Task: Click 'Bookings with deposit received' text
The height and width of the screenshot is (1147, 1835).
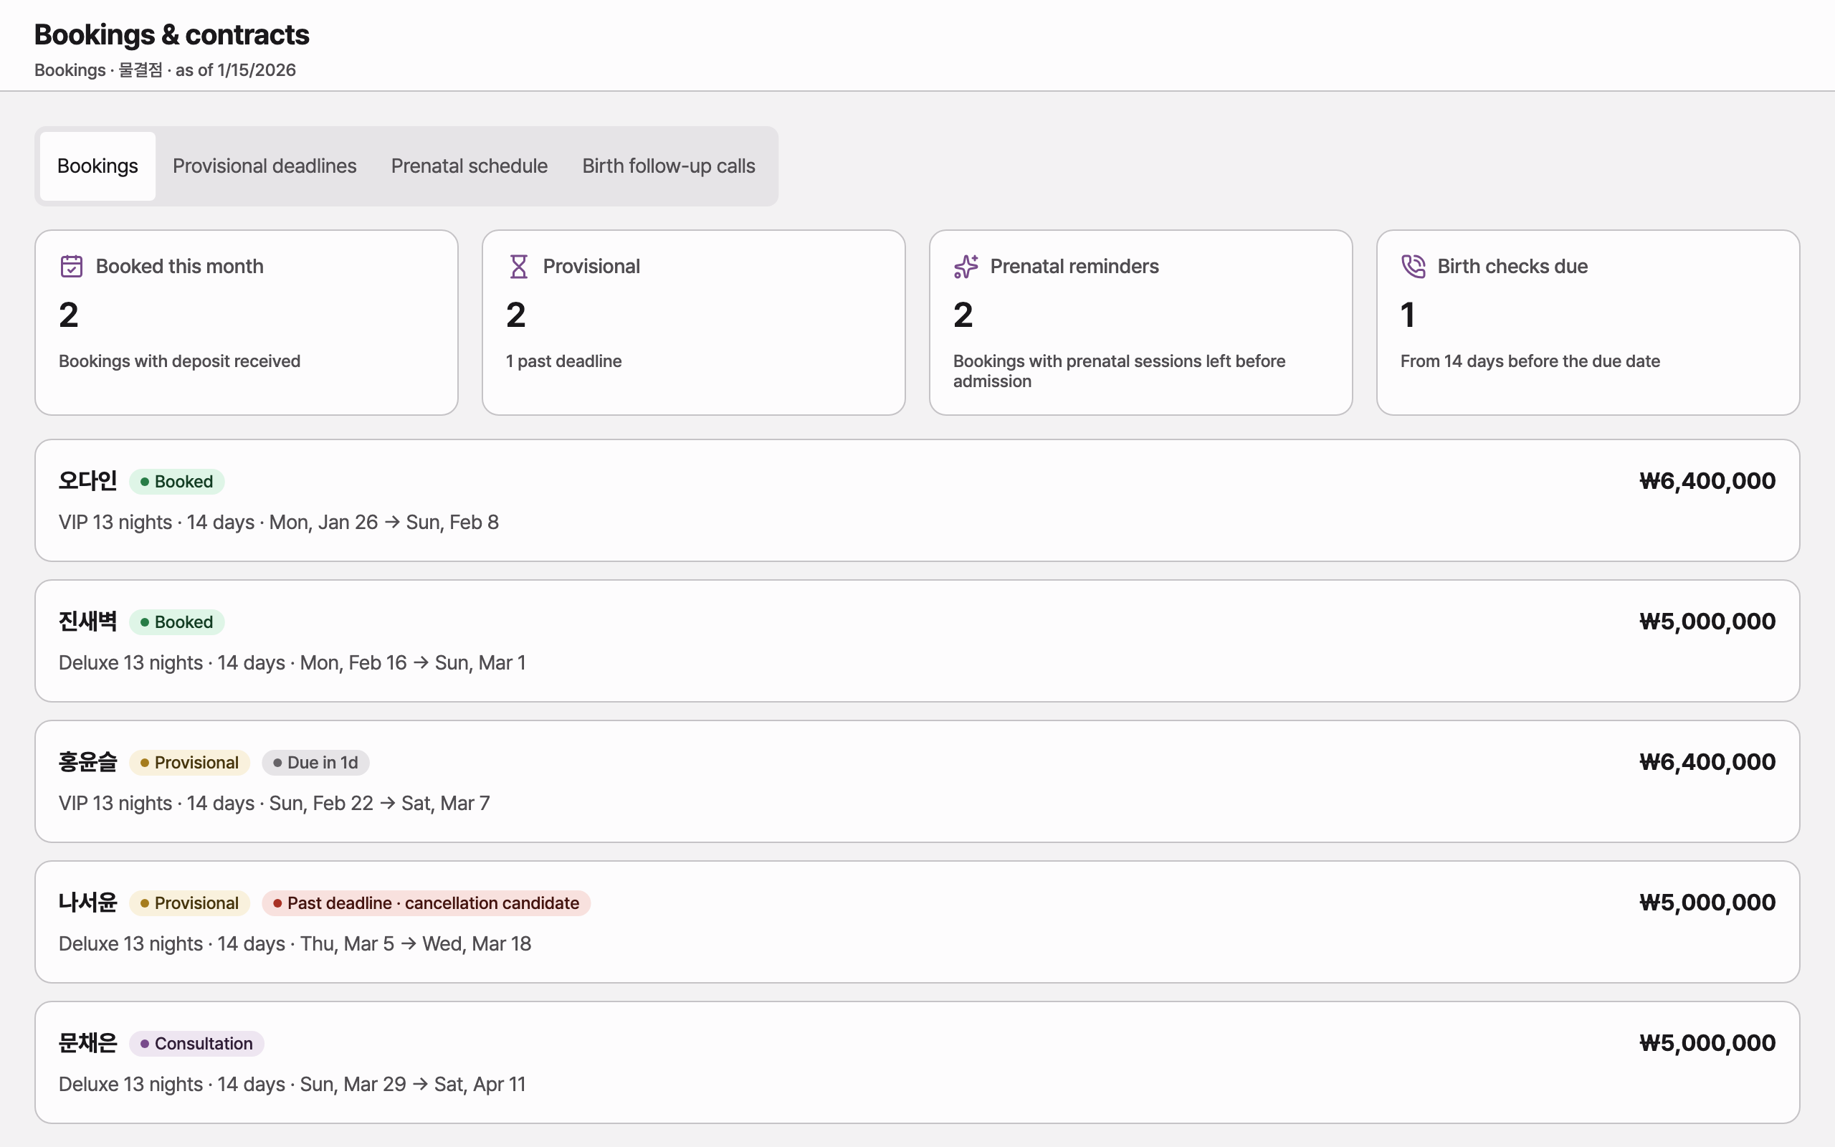Action: click(x=180, y=361)
